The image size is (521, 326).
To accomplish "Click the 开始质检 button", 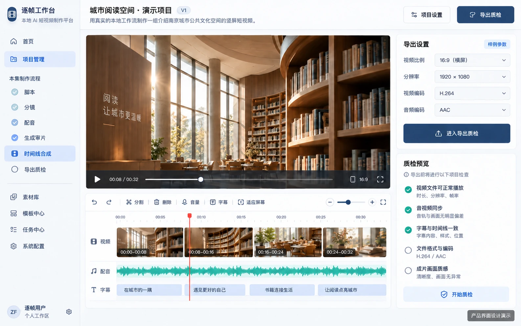I will coord(456,294).
